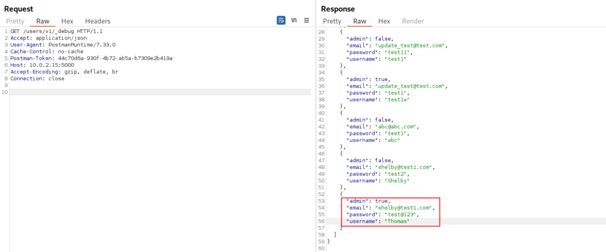The image size is (606, 252).
Task: Click the Host: 10.0.2.15:5000 line
Action: (42, 65)
